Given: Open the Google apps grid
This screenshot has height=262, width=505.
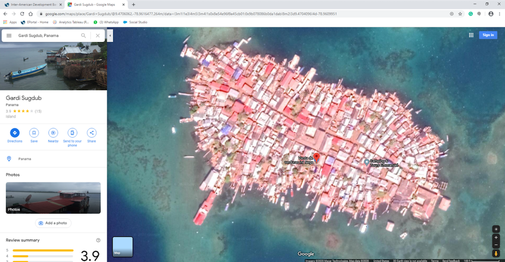Looking at the screenshot, I should coord(471,35).
